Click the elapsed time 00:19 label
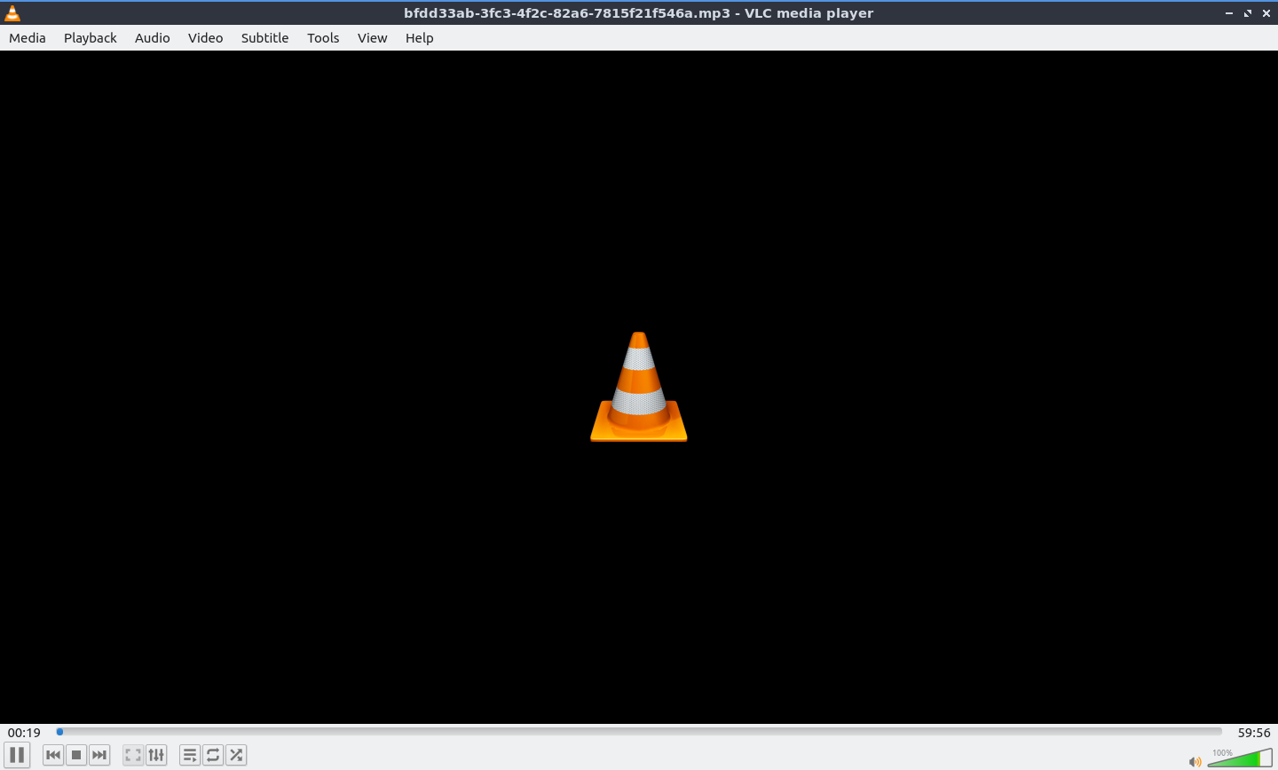This screenshot has height=770, width=1278. [25, 733]
